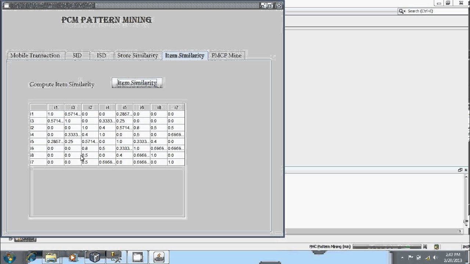Screen dimensions: 470x264
Task: Click the i7 column header
Action: pos(176,107)
